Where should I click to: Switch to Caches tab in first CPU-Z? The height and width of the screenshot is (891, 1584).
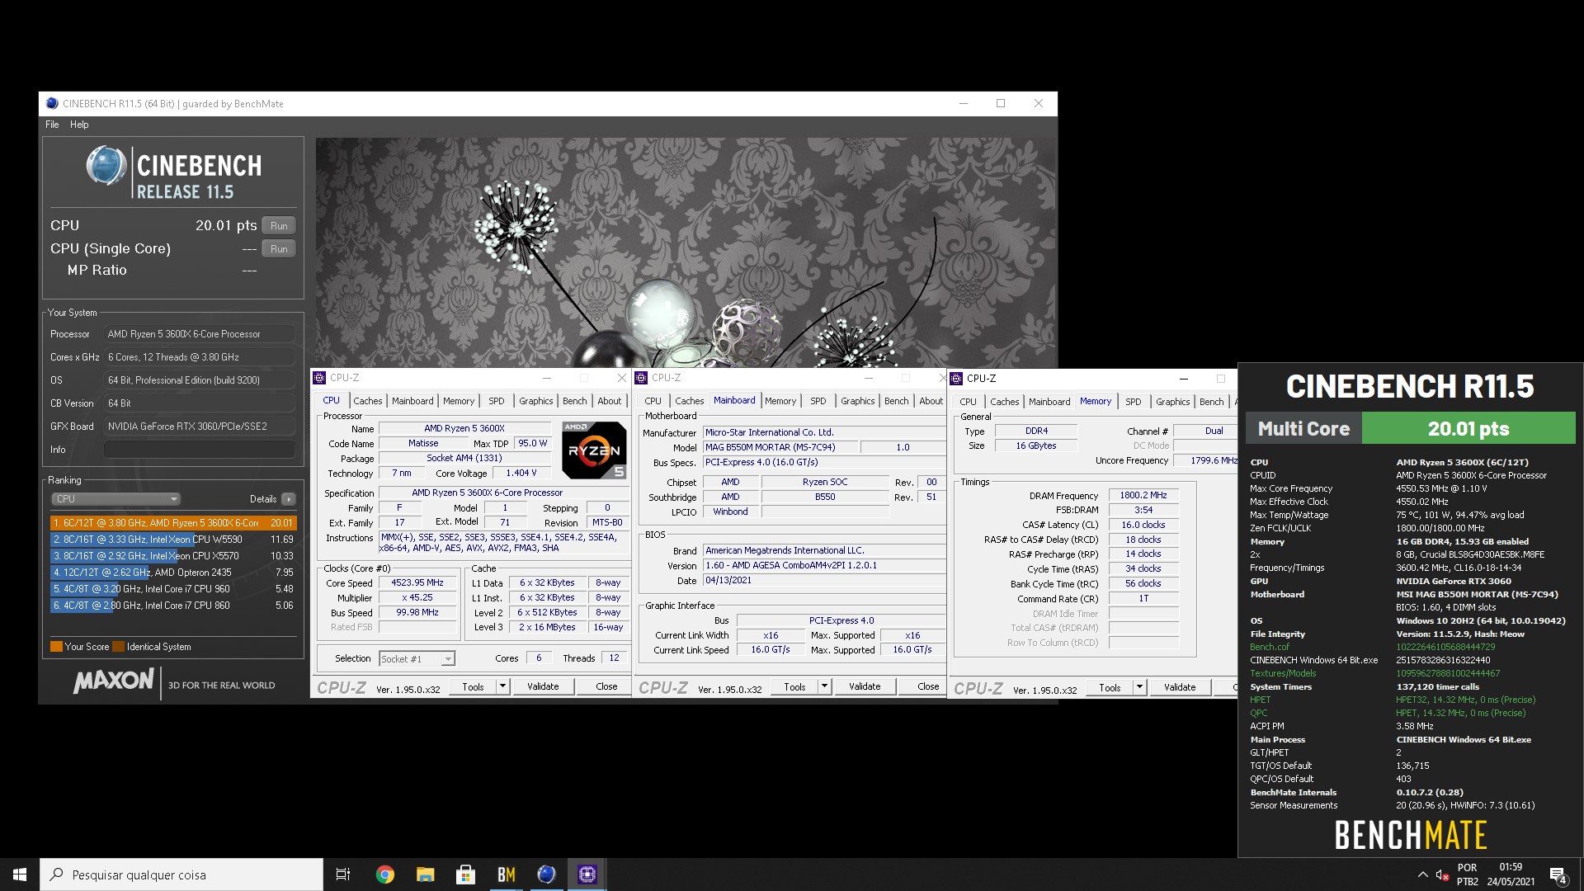368,401
